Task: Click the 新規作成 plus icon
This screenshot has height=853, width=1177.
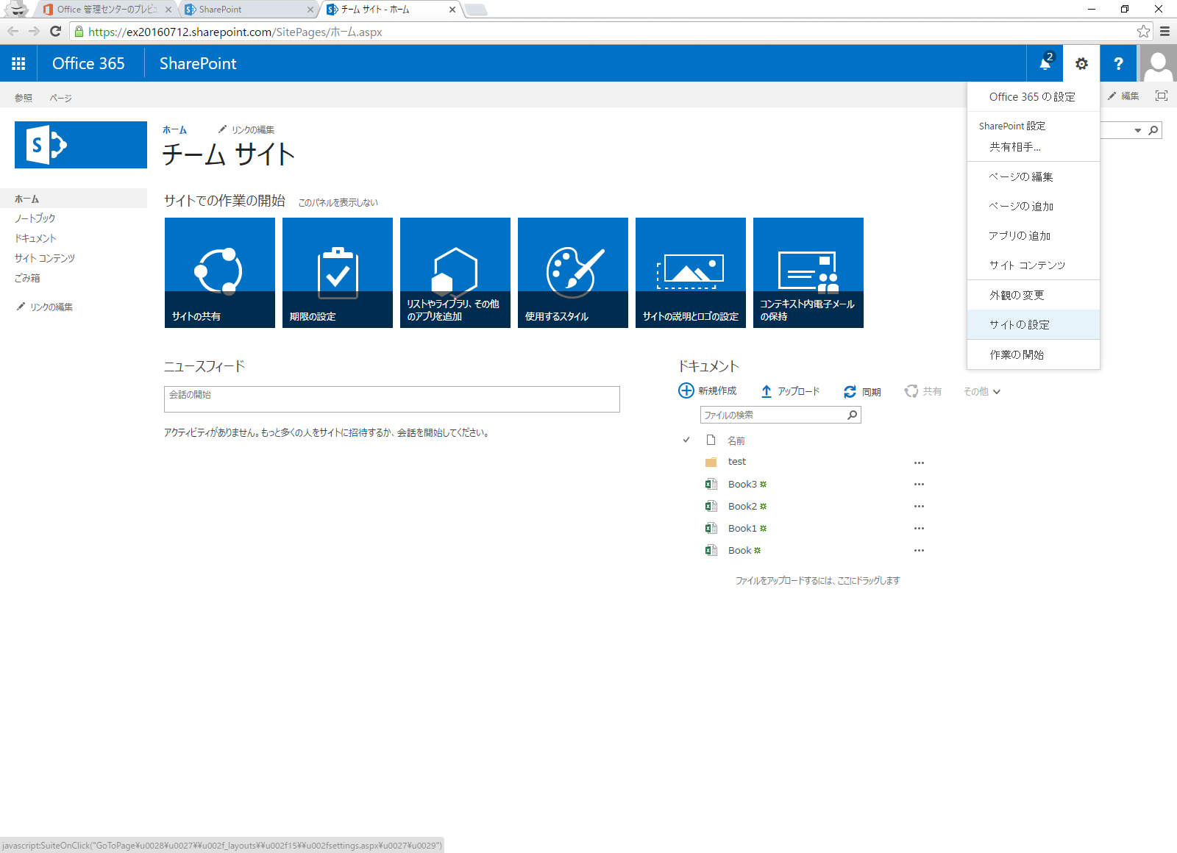Action: [686, 390]
